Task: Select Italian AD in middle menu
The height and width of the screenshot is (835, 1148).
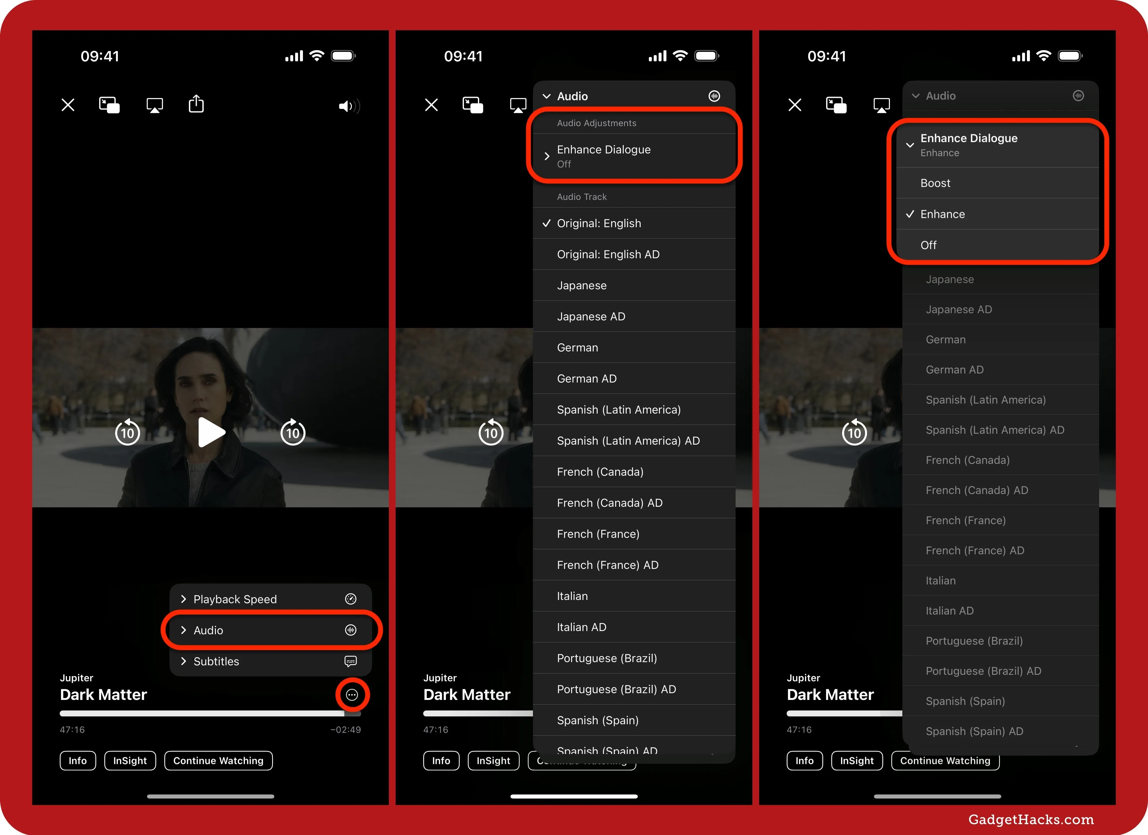Action: point(634,628)
